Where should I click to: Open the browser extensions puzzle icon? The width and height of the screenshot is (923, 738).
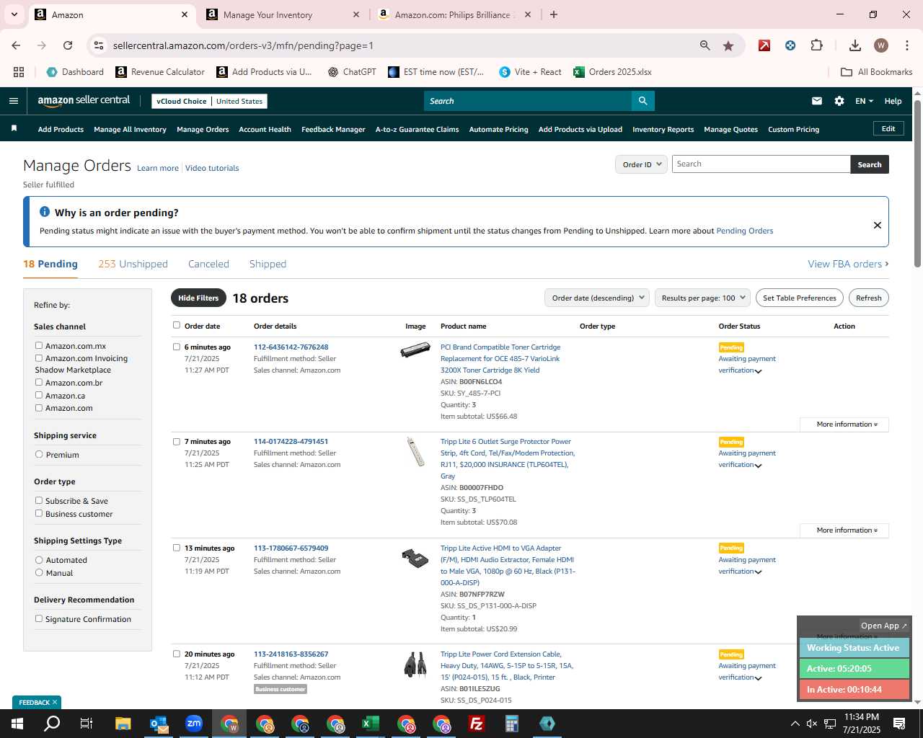[x=816, y=45]
